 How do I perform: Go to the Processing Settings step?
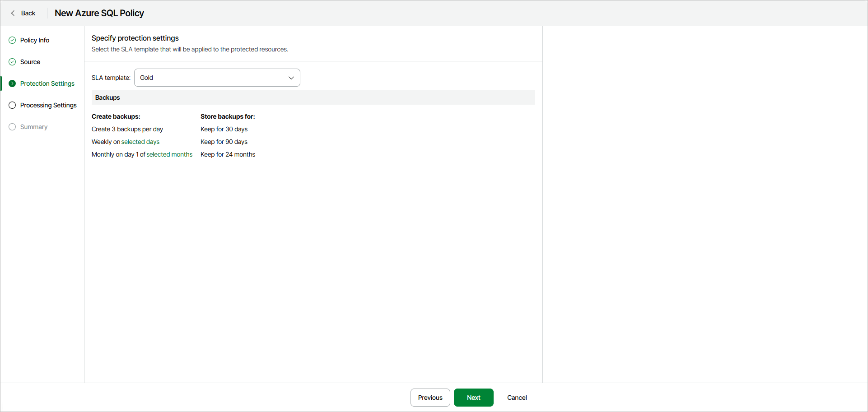coord(49,105)
